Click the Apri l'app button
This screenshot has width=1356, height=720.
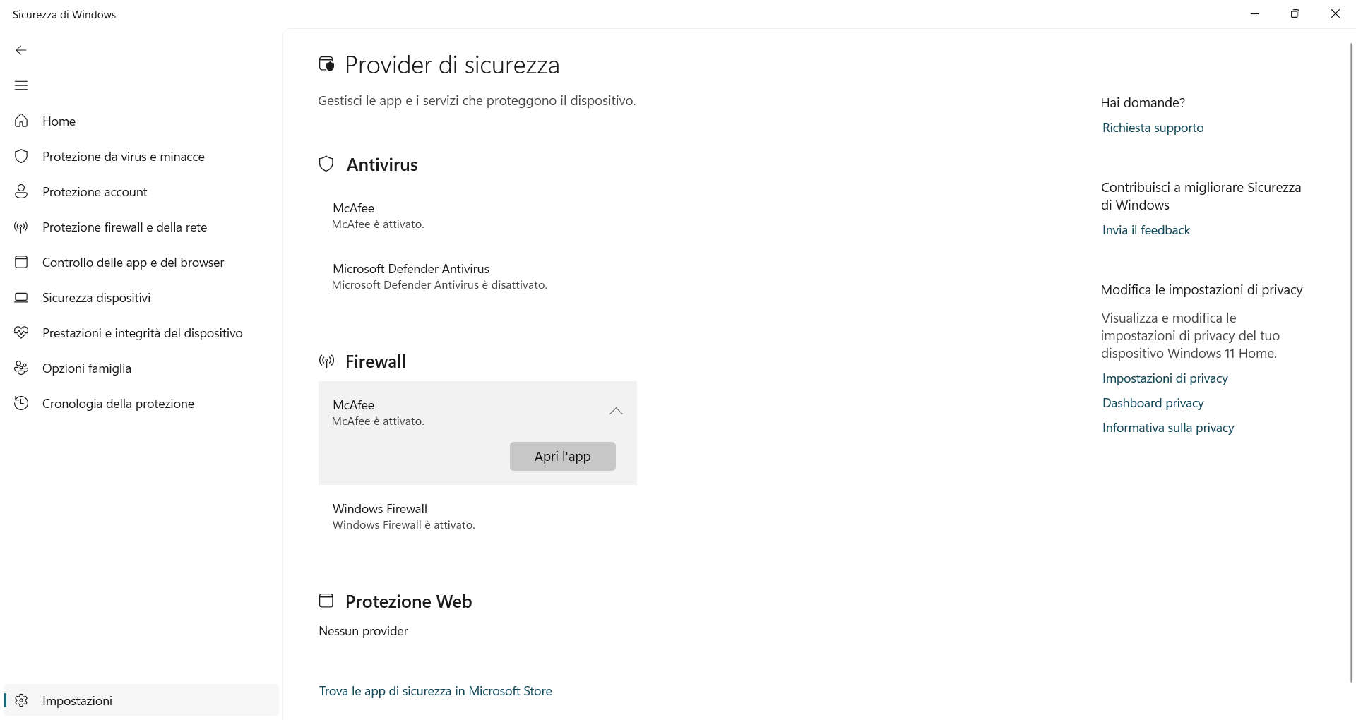click(x=563, y=456)
